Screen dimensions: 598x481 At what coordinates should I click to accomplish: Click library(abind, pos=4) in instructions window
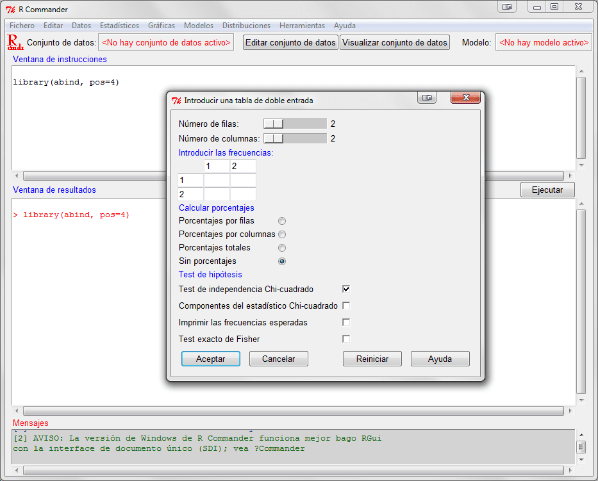pyautogui.click(x=66, y=83)
